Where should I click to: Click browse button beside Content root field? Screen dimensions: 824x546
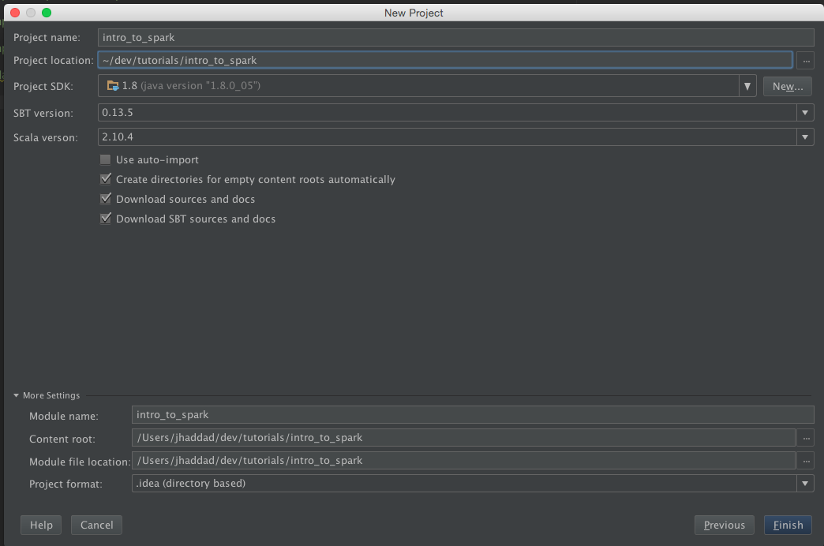click(805, 438)
